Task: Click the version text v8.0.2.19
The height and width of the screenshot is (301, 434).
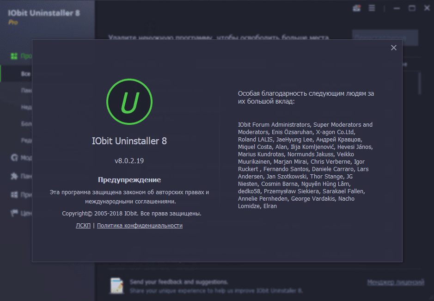Action: (129, 161)
